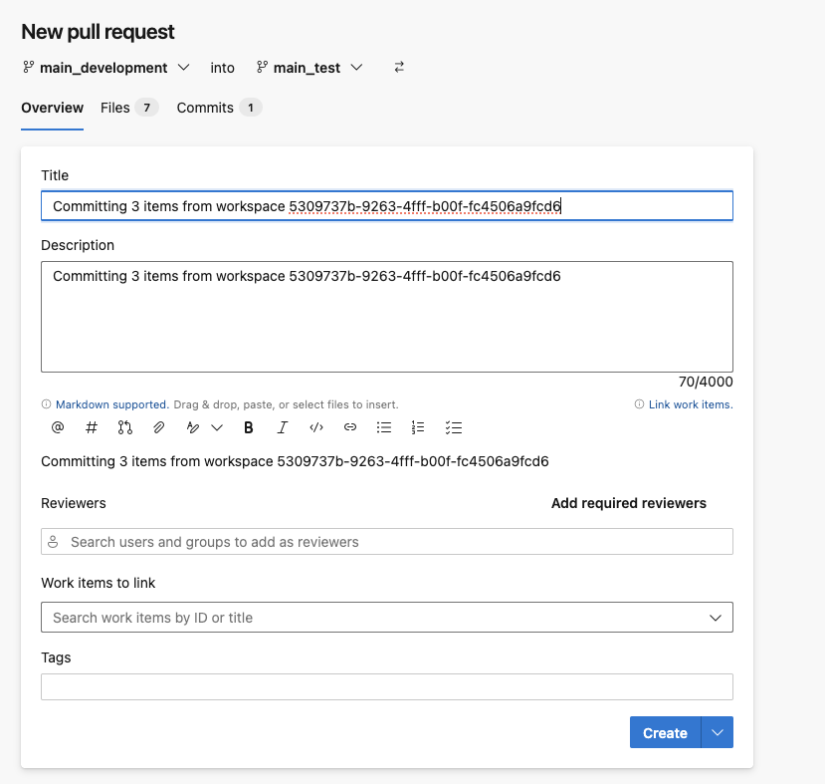
Task: Click the Search reviewers input field
Action: tap(388, 542)
